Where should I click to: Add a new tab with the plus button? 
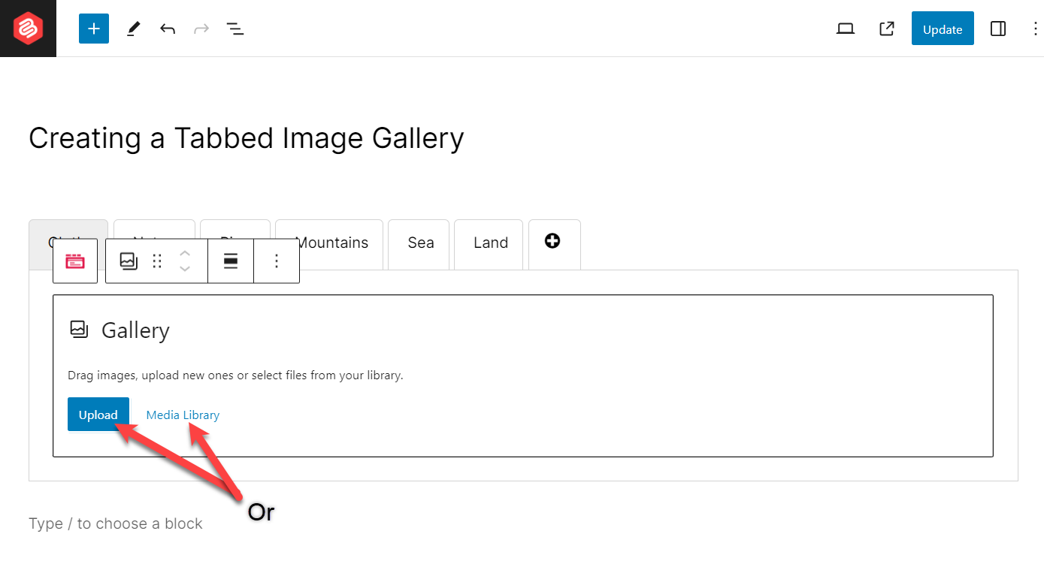coord(553,241)
